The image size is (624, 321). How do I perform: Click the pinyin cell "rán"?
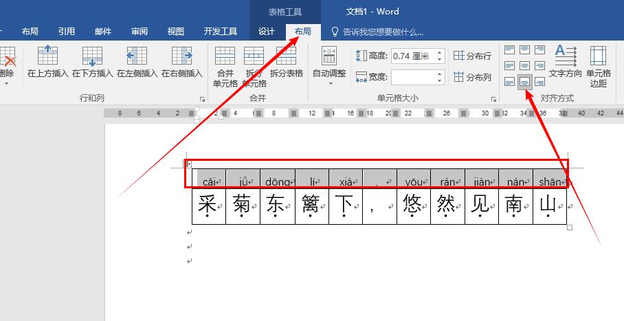[447, 179]
